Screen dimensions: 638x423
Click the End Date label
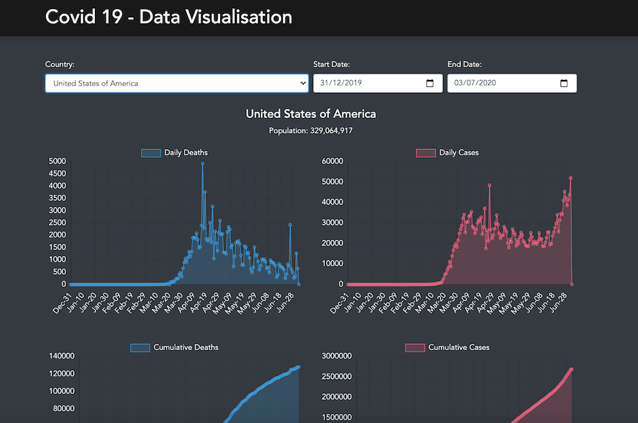(465, 64)
